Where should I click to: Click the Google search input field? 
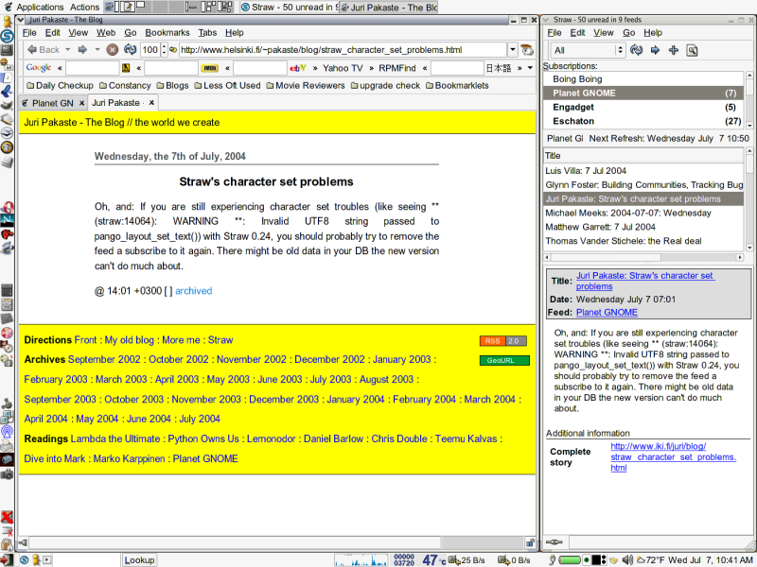92,68
